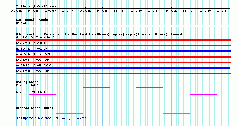This screenshot has width=238, height=126.
Task: Select the 8q24.3 cytogenetic band bar
Action: [123, 26]
